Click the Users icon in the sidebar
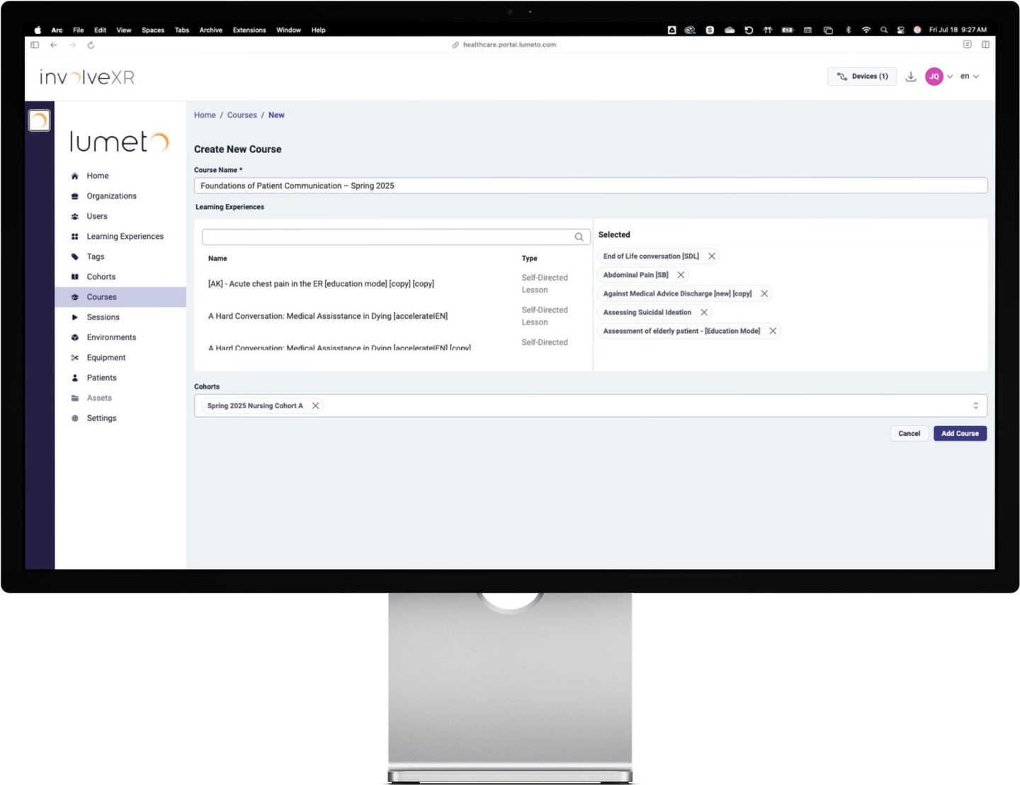The image size is (1020, 785). 74,216
